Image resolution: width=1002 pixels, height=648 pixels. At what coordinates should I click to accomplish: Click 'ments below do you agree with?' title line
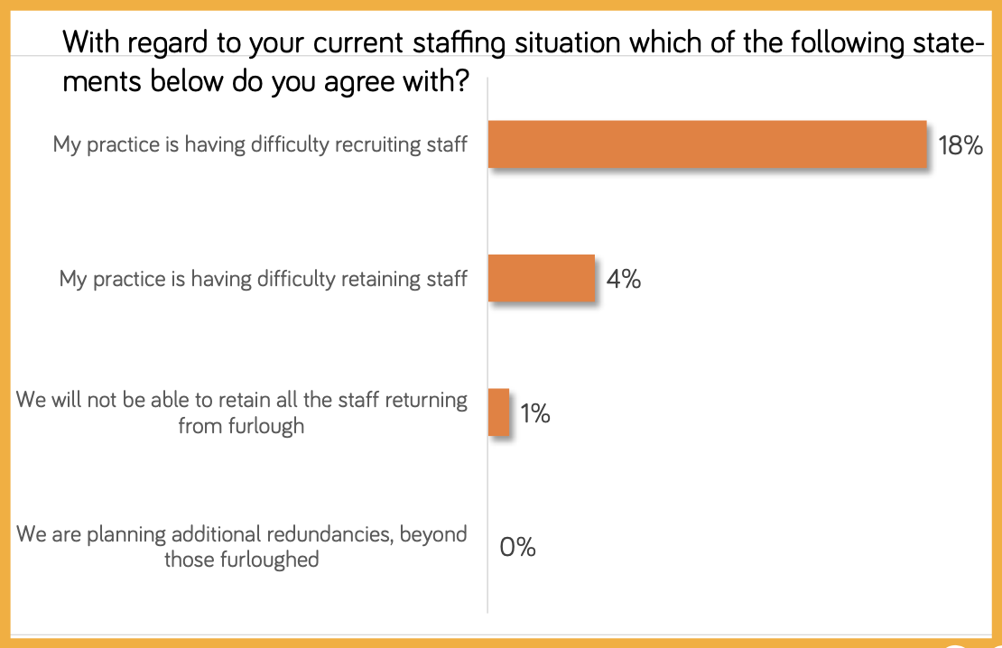[266, 83]
